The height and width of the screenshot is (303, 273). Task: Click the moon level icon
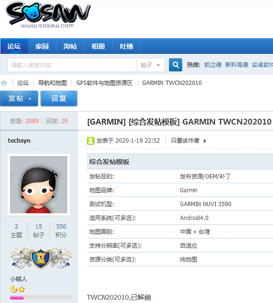[14, 289]
